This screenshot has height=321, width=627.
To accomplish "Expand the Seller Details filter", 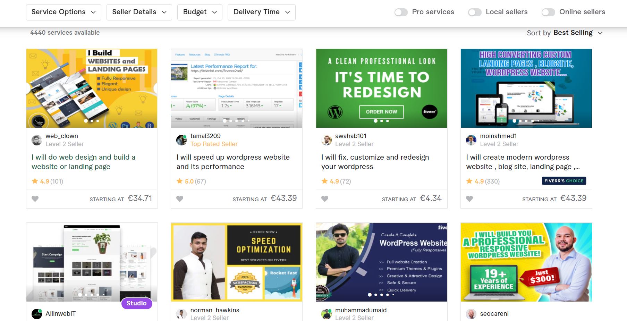I will tap(139, 12).
